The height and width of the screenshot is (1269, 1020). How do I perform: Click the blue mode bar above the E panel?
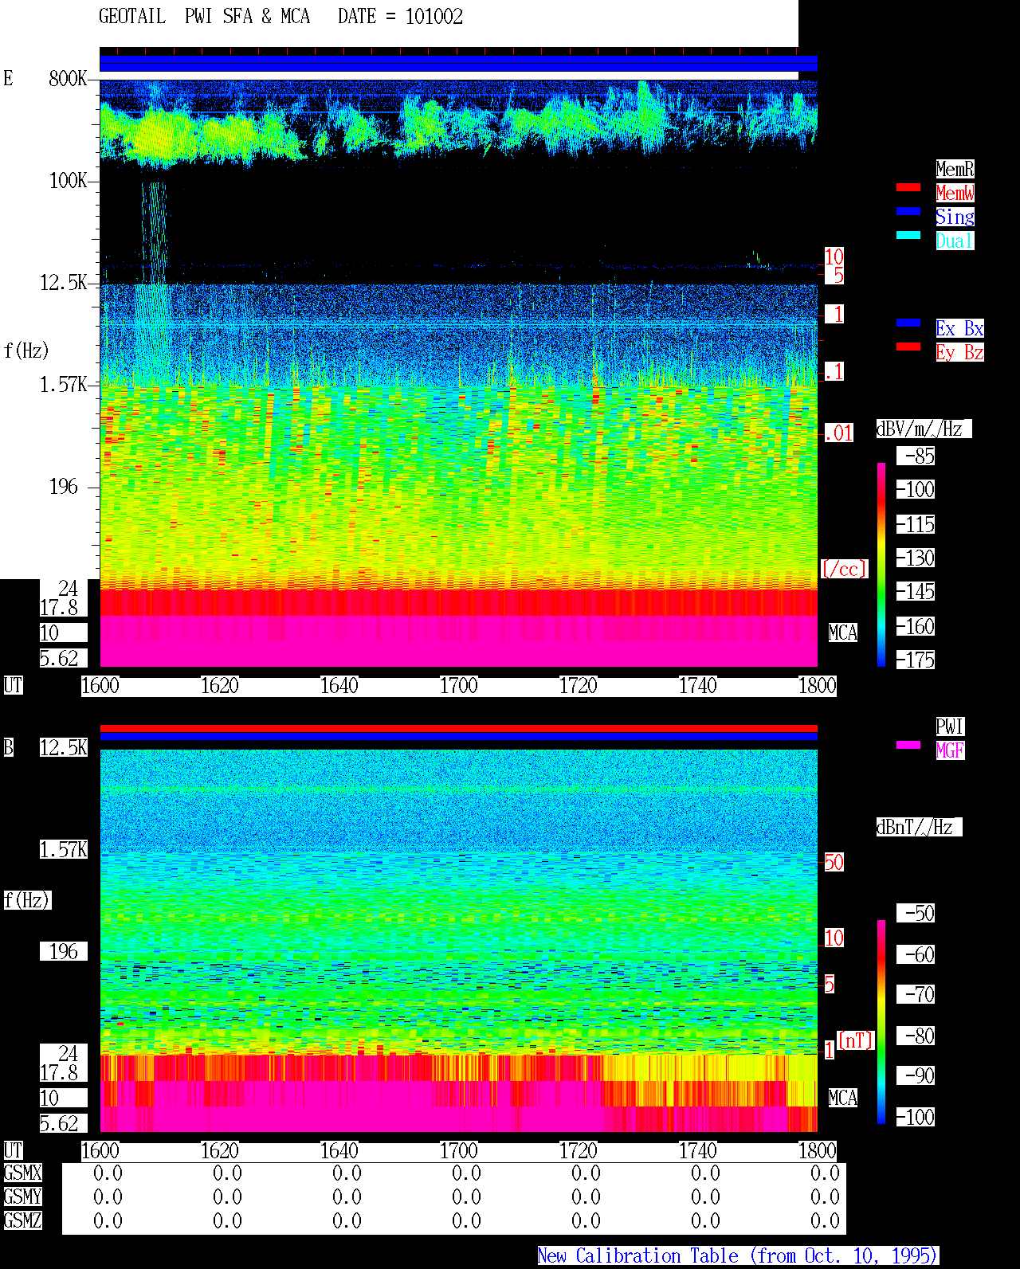click(x=458, y=64)
